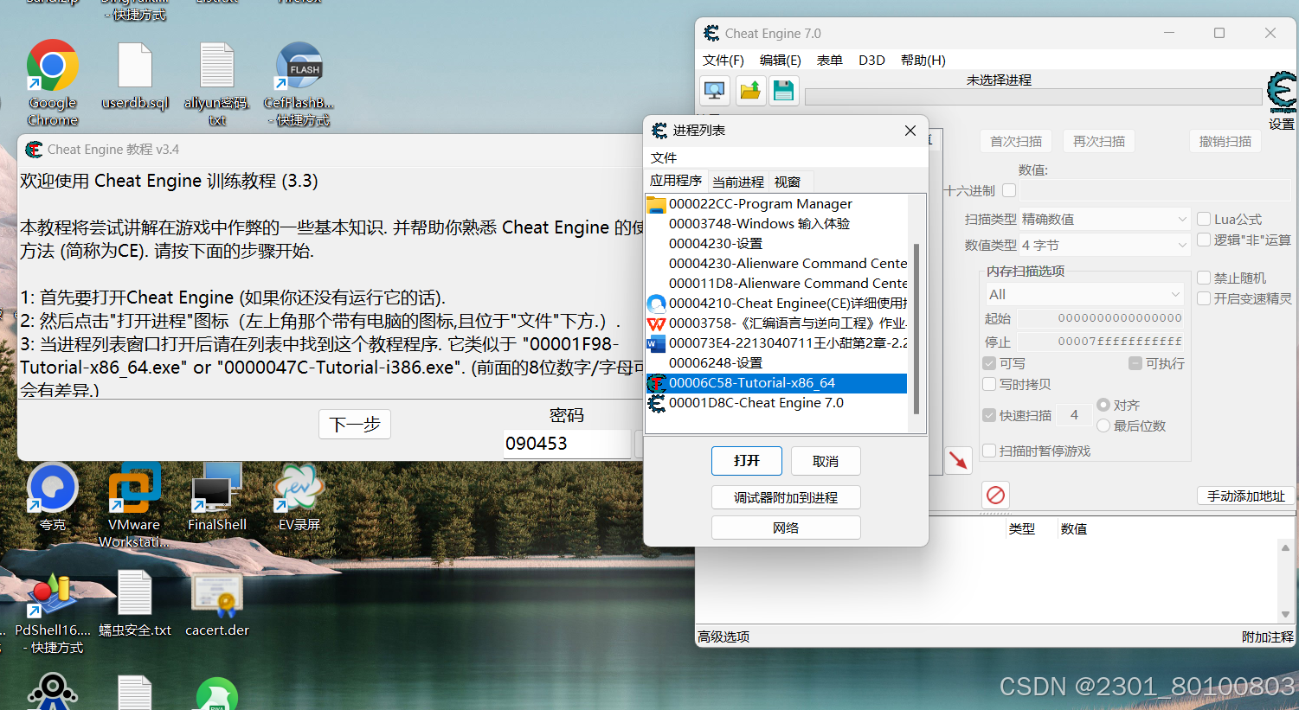Viewport: 1299px width, 710px height.
Task: Select the Word document 000073E4 entry
Action: point(776,343)
